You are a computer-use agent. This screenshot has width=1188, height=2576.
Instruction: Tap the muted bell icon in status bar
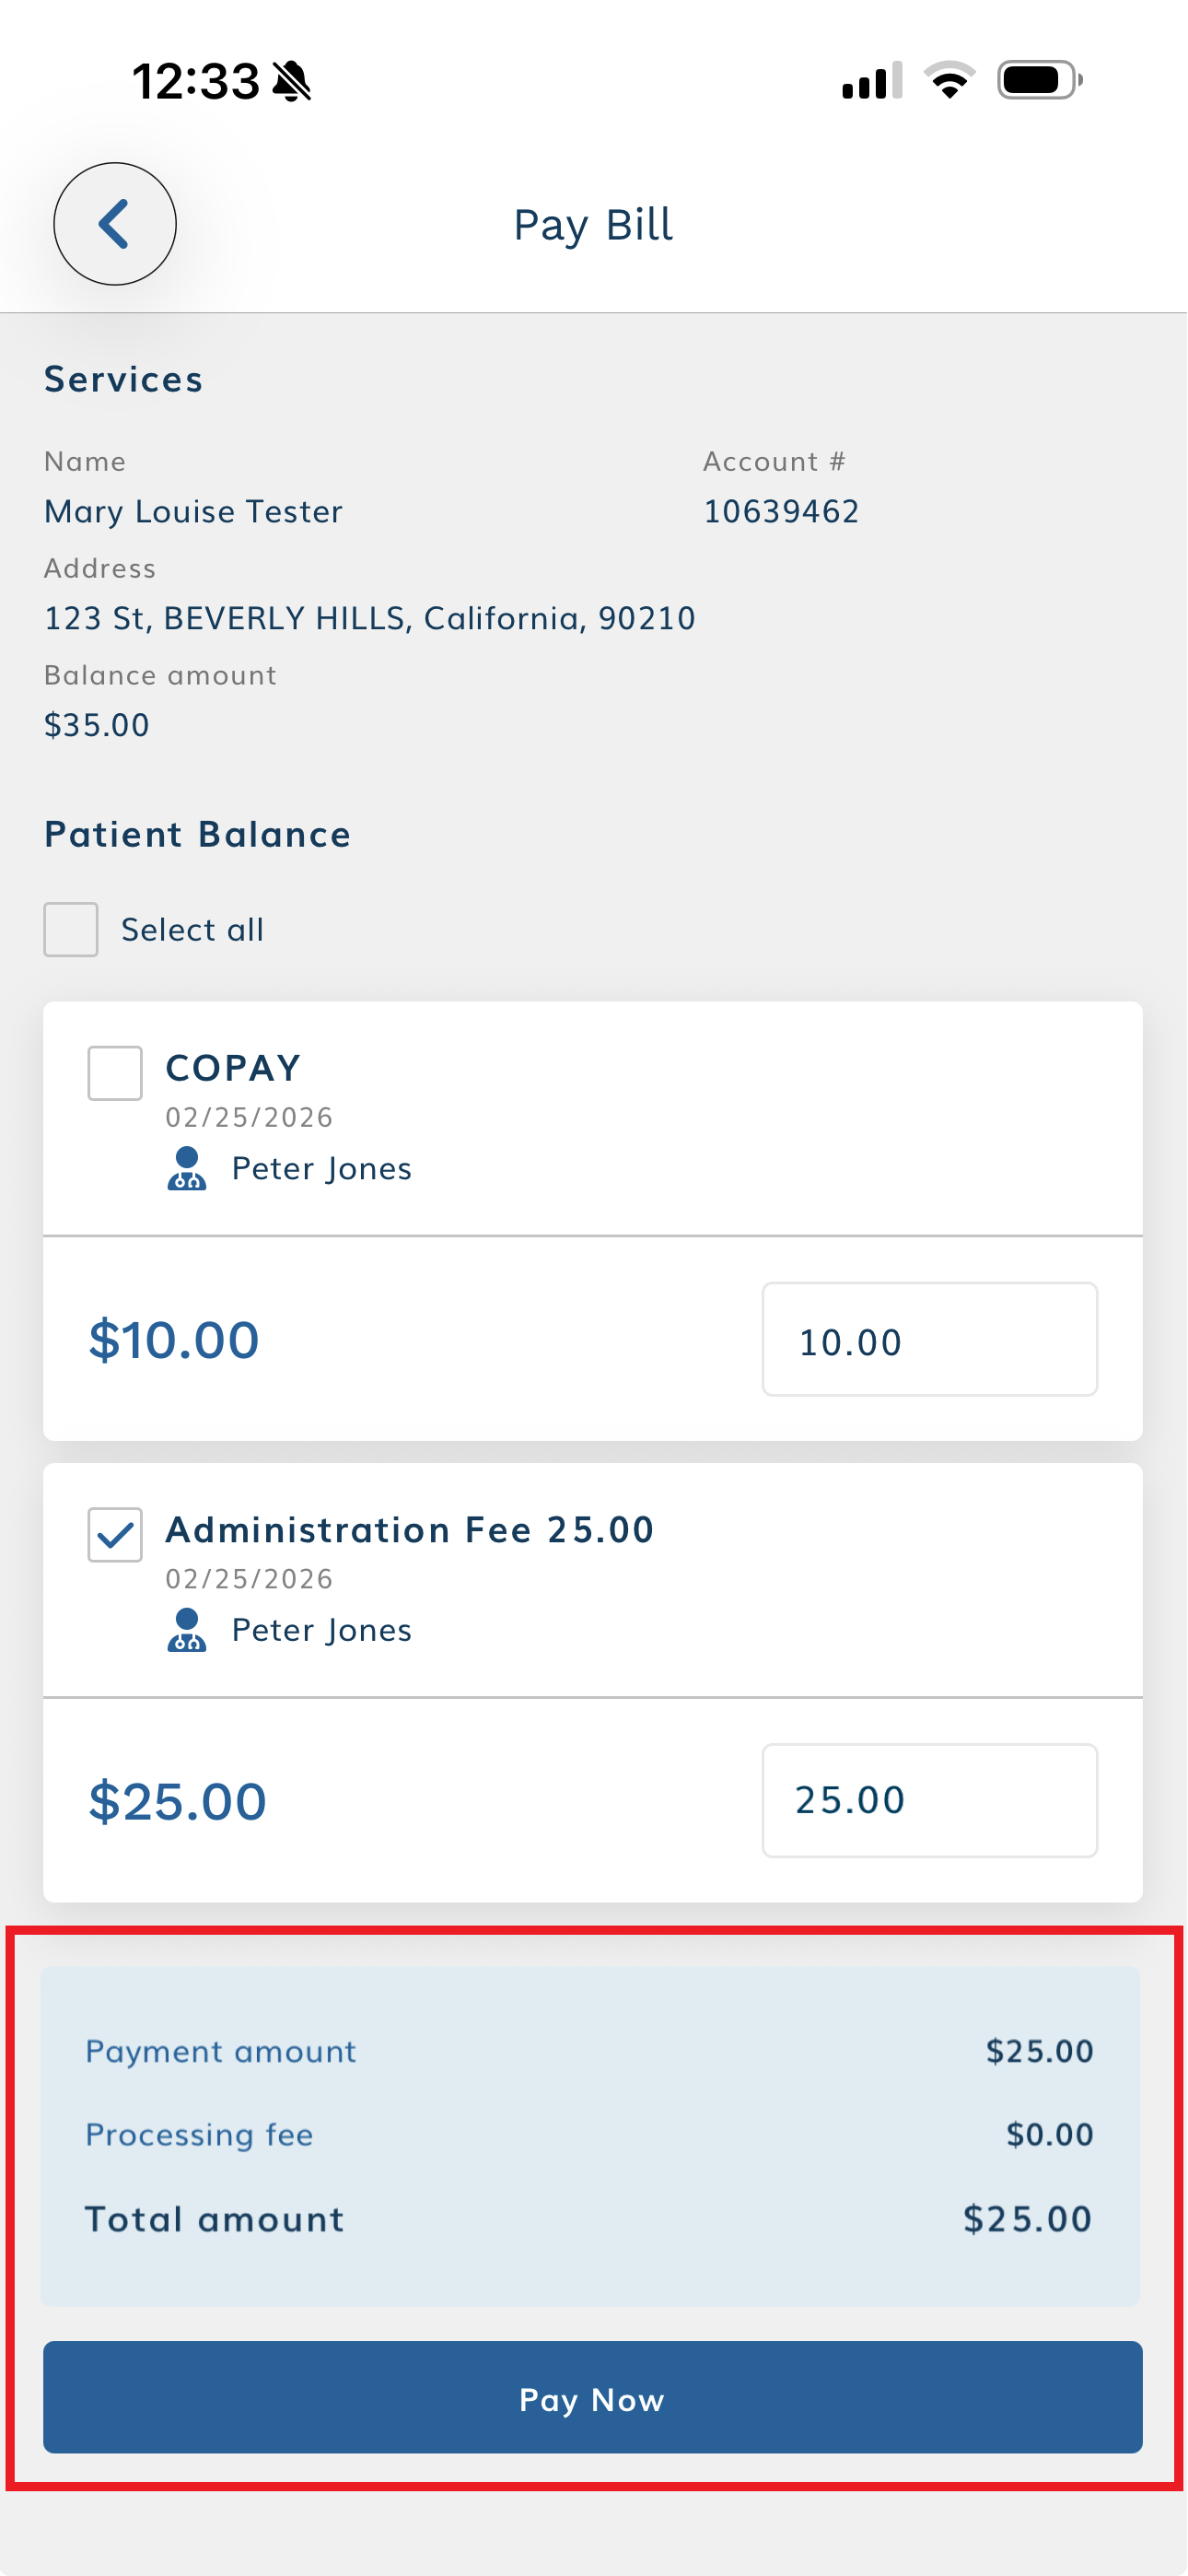point(292,81)
